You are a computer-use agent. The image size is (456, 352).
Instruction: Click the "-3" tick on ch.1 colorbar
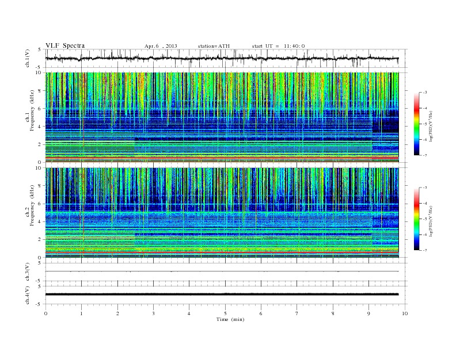tap(425, 93)
